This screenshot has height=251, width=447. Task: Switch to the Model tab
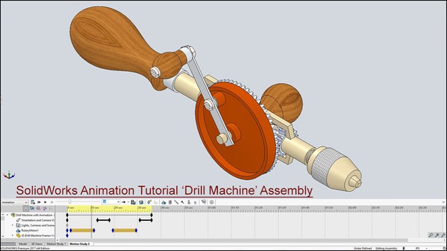[x=23, y=244]
